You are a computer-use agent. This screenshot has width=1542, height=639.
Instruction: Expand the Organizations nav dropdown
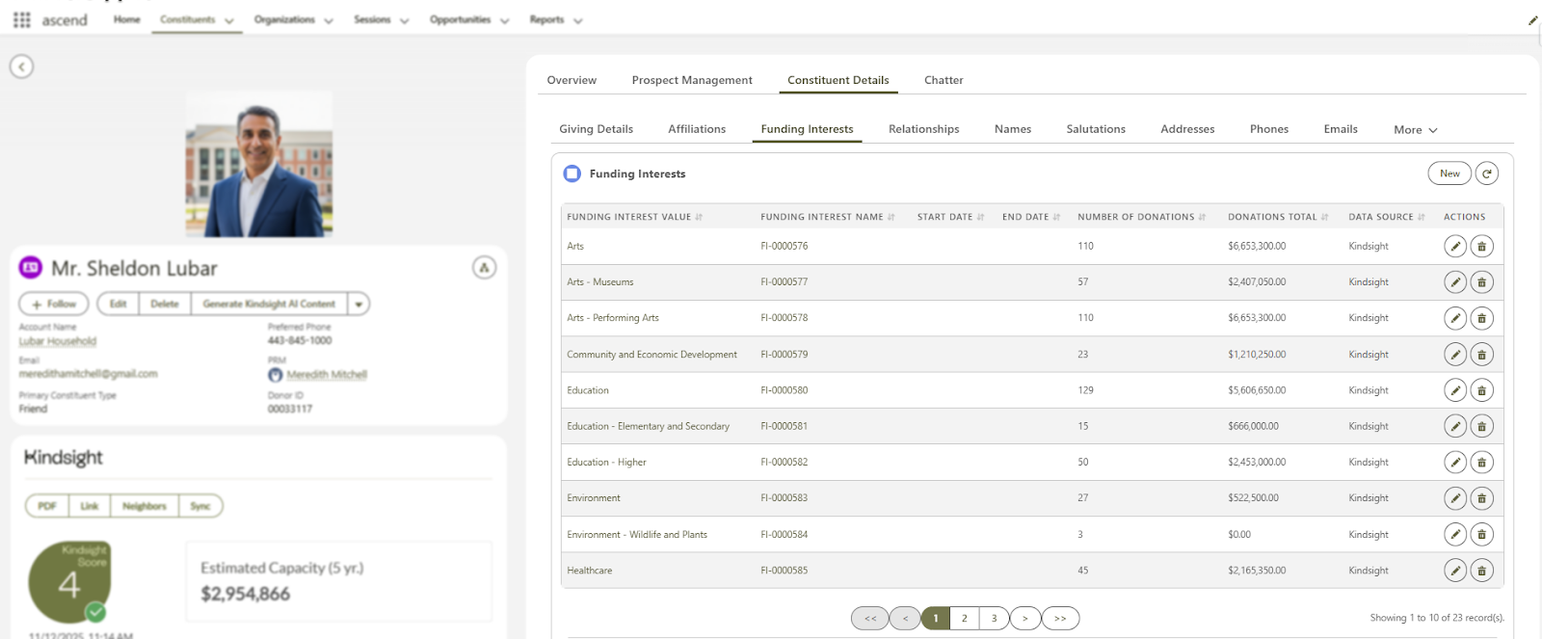(329, 20)
